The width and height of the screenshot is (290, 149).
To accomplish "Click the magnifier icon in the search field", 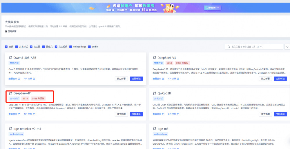I will (x=229, y=47).
